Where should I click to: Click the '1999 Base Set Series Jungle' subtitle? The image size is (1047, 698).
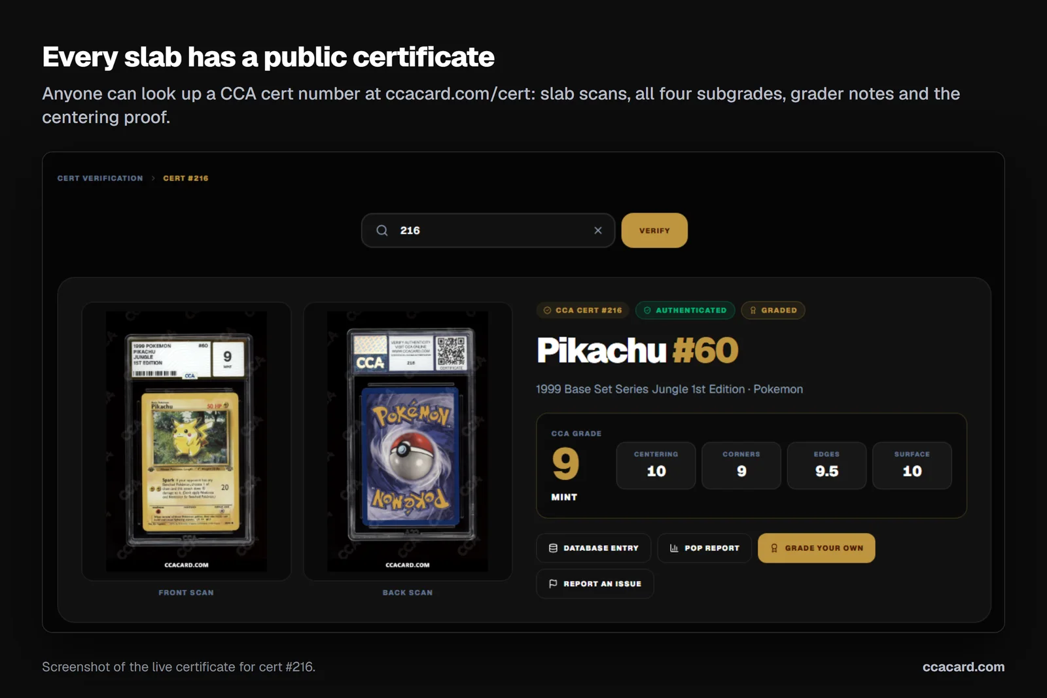tap(669, 389)
